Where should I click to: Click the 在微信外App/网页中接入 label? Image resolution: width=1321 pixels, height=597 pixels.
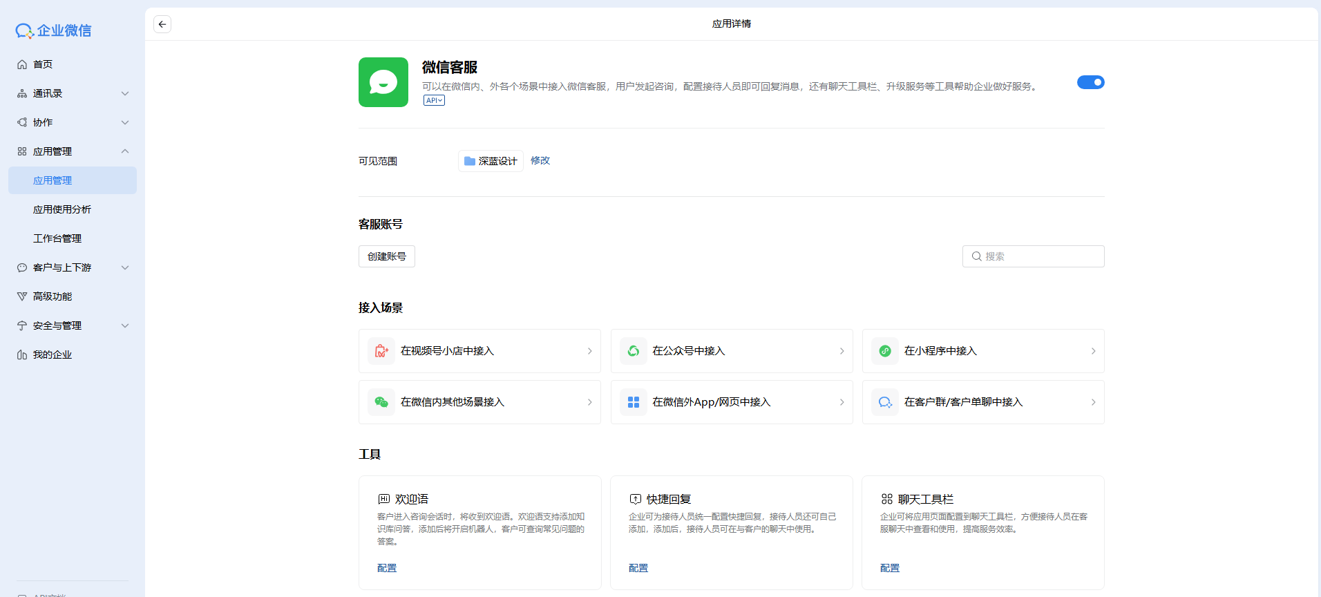(x=711, y=402)
